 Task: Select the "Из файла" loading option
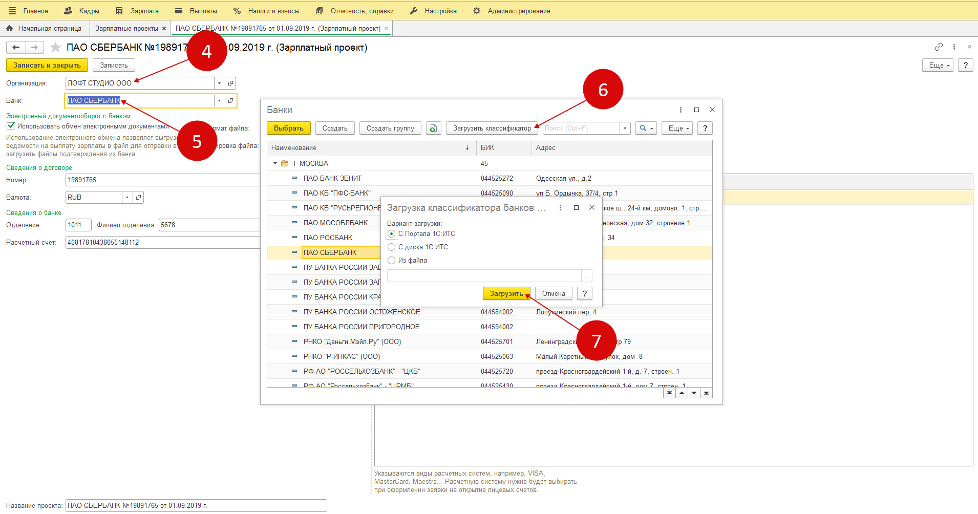click(x=392, y=261)
